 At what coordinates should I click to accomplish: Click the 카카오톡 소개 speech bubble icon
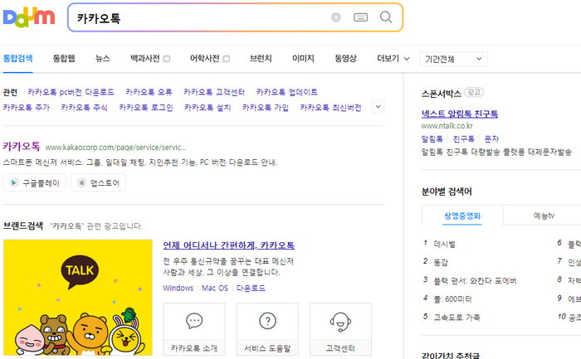point(194,321)
